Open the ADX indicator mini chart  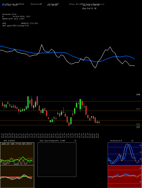coord(17,154)
